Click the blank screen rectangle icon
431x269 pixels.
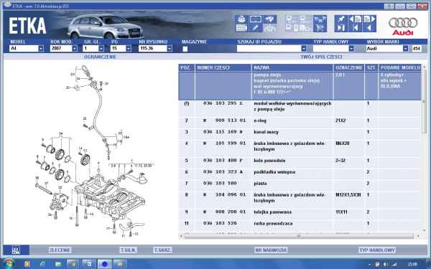pos(256,19)
